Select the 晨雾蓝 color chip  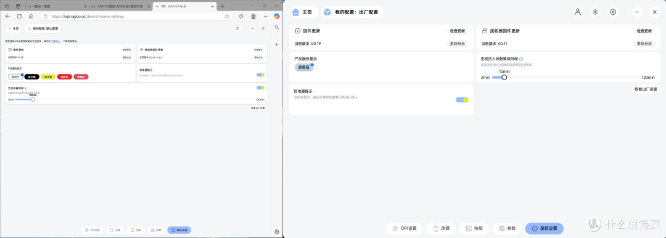pos(303,67)
